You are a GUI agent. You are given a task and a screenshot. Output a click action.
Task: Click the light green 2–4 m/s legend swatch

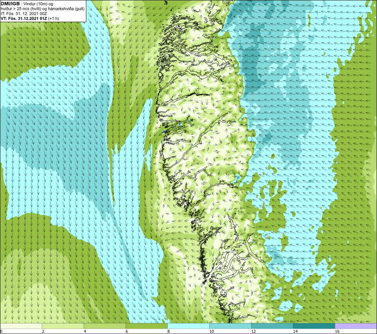(63, 326)
